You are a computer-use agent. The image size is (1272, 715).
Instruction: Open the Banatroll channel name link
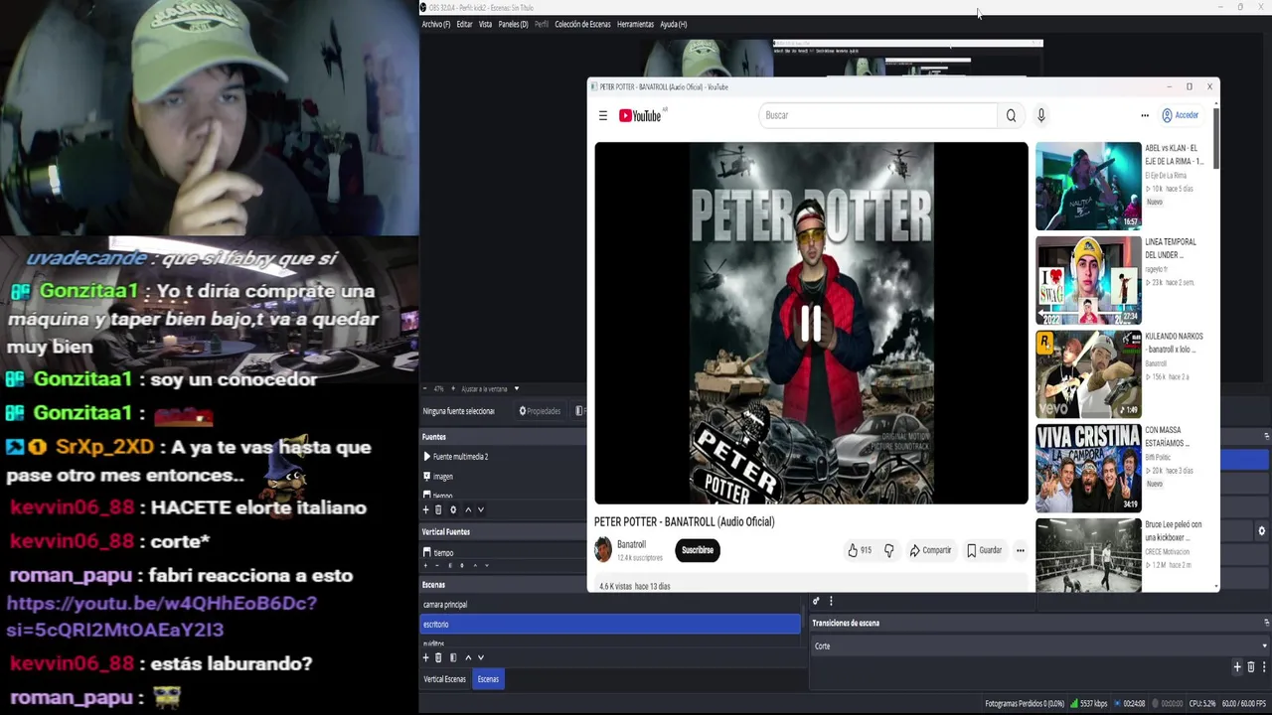click(631, 544)
